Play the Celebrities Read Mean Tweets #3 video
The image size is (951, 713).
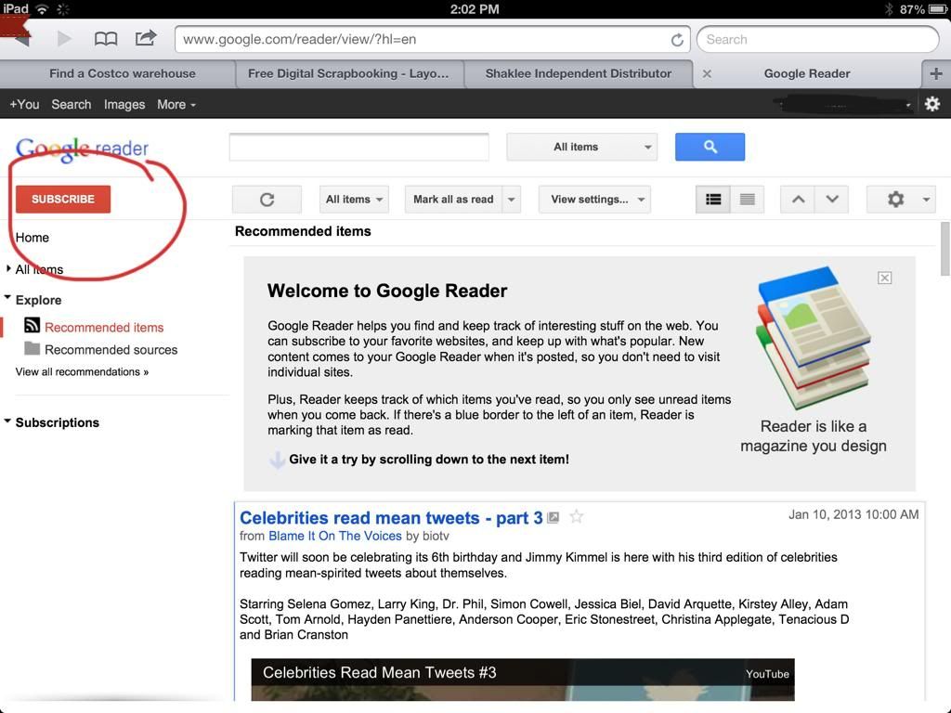522,680
